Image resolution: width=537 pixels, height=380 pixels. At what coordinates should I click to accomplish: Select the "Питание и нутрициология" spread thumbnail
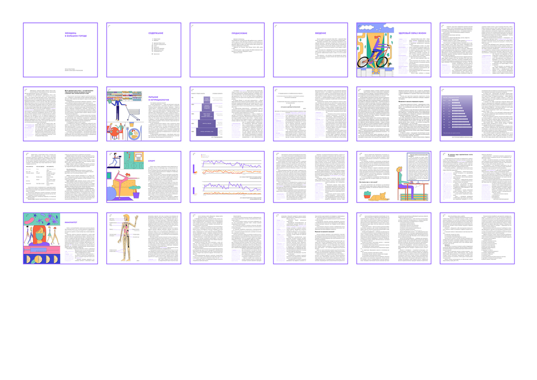coord(144,114)
